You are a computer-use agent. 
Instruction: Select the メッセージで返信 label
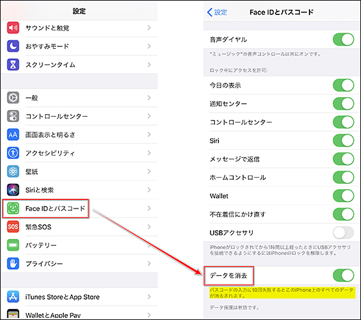(235, 159)
